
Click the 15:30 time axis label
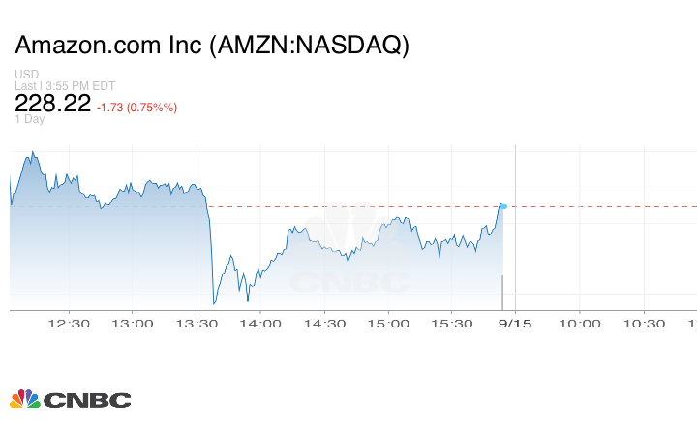pyautogui.click(x=453, y=324)
